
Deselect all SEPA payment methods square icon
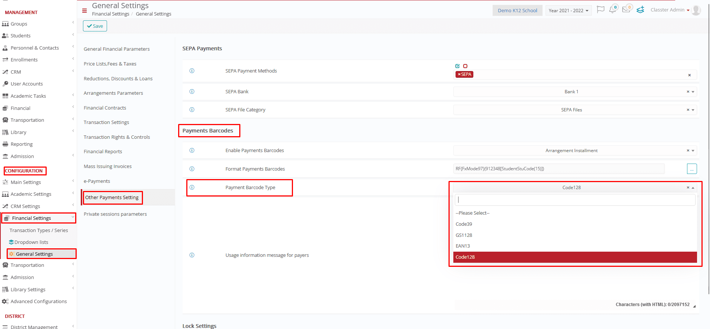465,66
